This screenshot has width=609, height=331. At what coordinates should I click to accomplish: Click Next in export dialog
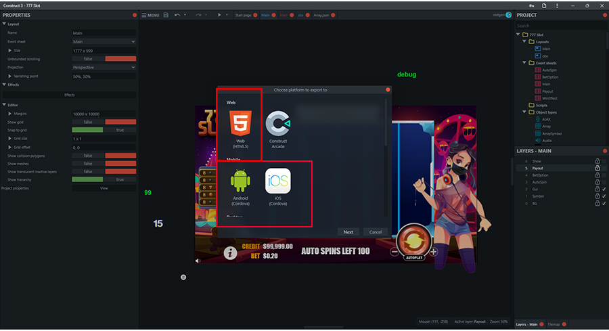click(x=348, y=232)
